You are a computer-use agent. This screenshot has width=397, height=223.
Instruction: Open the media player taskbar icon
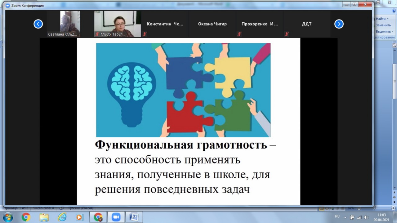(80, 217)
